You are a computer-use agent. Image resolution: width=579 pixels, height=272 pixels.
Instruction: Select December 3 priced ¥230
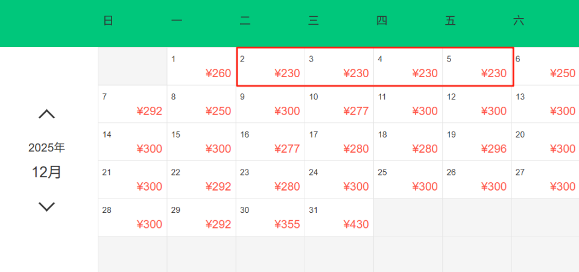point(339,66)
